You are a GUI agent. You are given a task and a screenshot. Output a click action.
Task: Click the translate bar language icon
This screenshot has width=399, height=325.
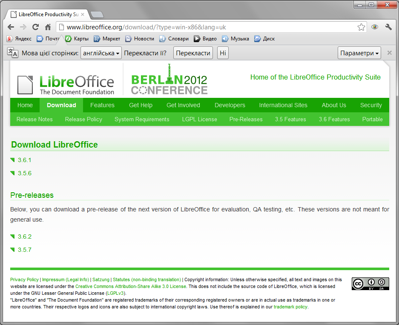coord(12,53)
